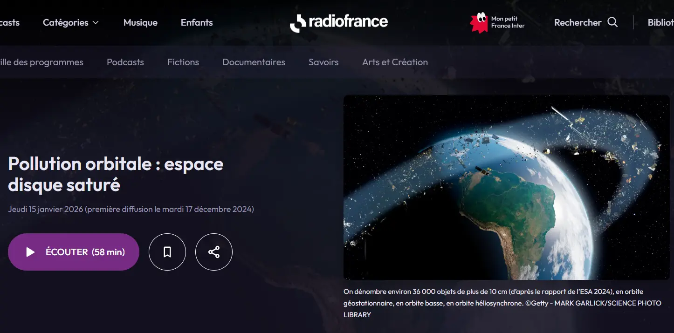Viewport: 674px width, 333px height.
Task: Click the Grille des programmes link
Action: pos(41,62)
